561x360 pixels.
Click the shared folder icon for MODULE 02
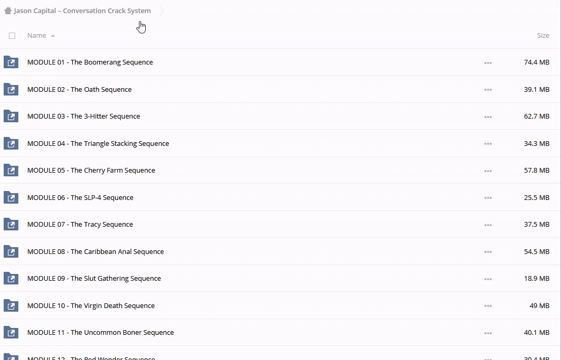click(11, 90)
